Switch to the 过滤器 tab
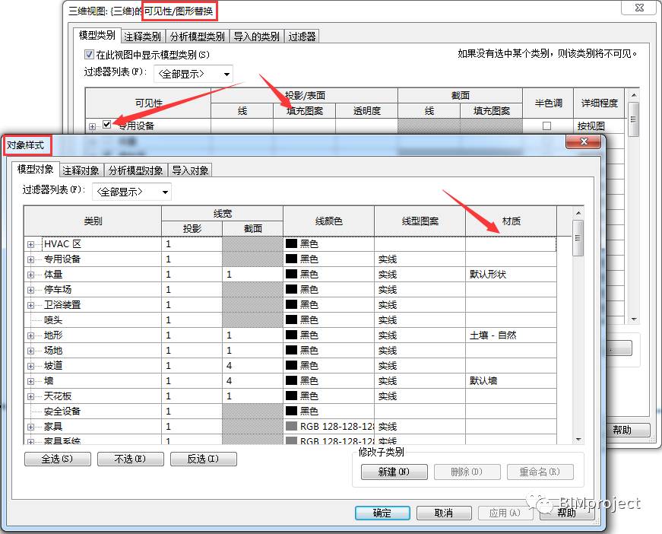Image resolution: width=662 pixels, height=534 pixels. (x=302, y=37)
